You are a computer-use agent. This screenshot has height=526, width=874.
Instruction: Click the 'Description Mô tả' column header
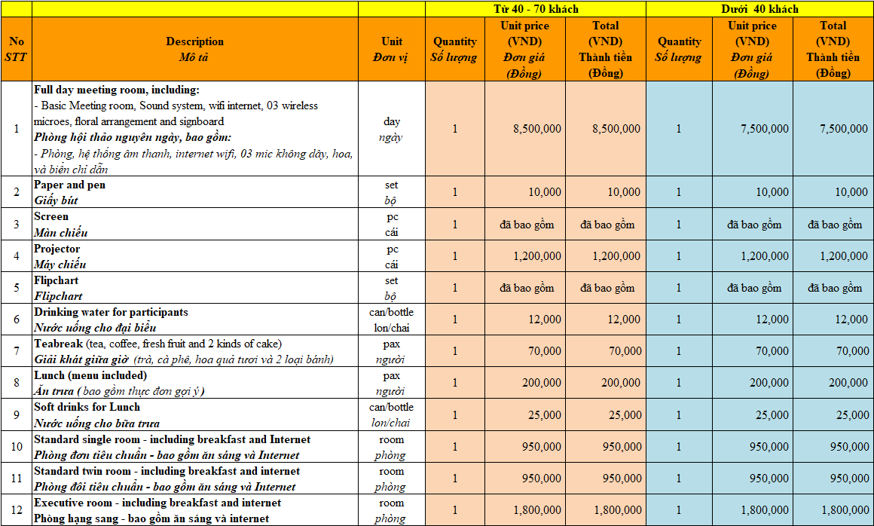pos(195,49)
